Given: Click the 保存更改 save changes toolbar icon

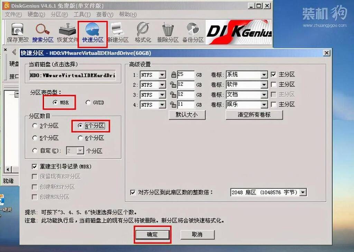Looking at the screenshot, I should (18, 33).
